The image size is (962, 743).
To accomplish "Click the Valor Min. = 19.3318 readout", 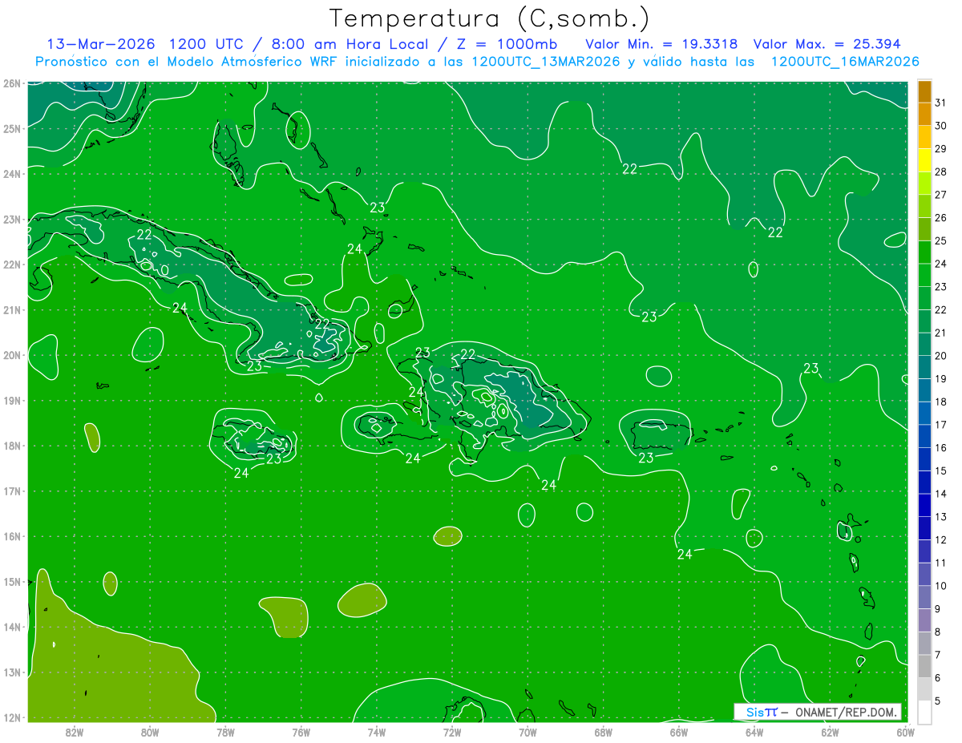I will coord(661,44).
